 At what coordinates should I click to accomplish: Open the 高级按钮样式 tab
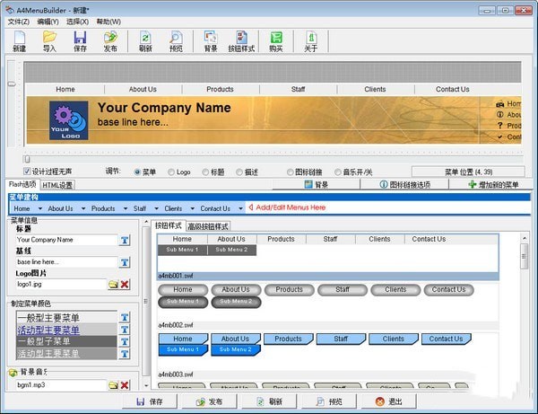[207, 226]
